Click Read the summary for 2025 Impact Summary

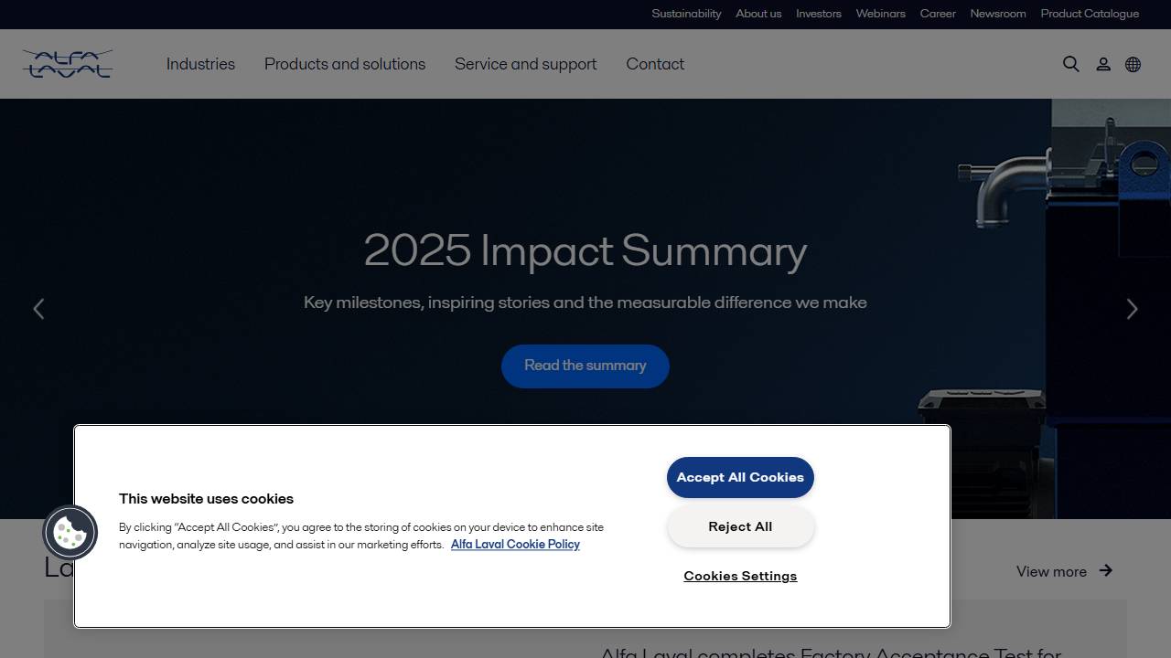(585, 366)
